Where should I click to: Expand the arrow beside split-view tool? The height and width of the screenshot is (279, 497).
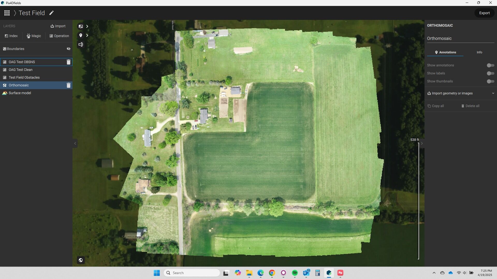click(87, 26)
